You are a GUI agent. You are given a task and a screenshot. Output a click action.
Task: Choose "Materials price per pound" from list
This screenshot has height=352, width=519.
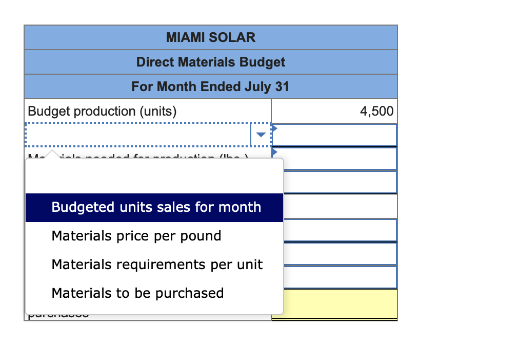pyautogui.click(x=136, y=236)
